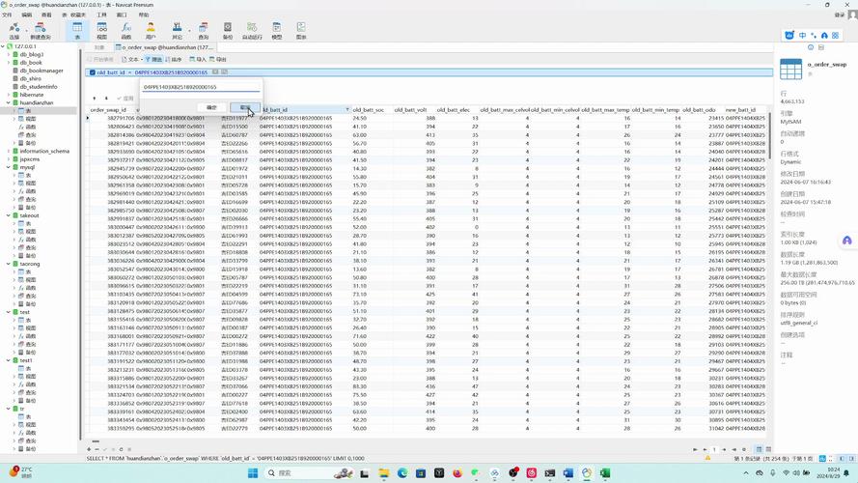Click the 筛选 (Filter) button in table toolbar
The width and height of the screenshot is (858, 483).
(x=155, y=59)
